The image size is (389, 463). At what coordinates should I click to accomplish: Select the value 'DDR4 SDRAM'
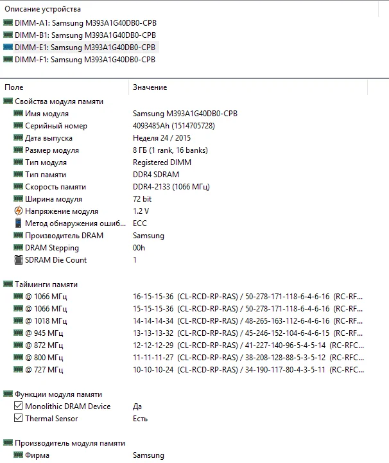point(156,175)
